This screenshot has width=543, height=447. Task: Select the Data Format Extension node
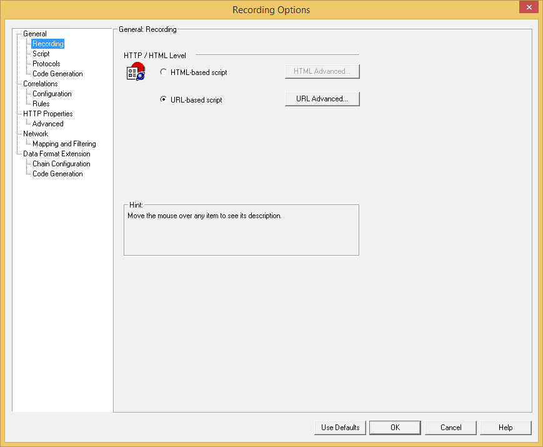56,154
